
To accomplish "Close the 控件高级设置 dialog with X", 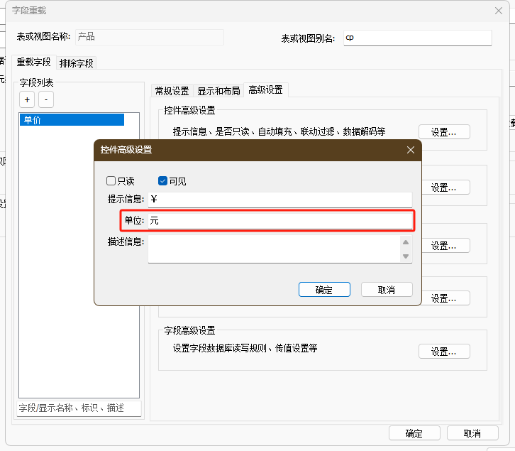I will coord(410,150).
